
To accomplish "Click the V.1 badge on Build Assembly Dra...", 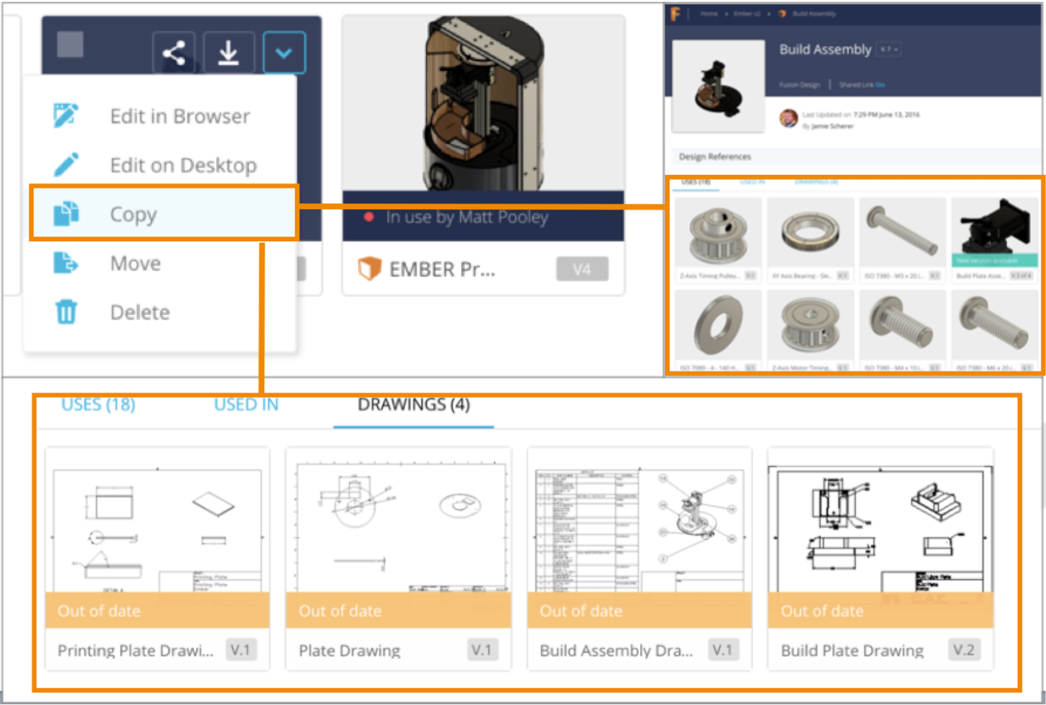I will click(x=723, y=650).
